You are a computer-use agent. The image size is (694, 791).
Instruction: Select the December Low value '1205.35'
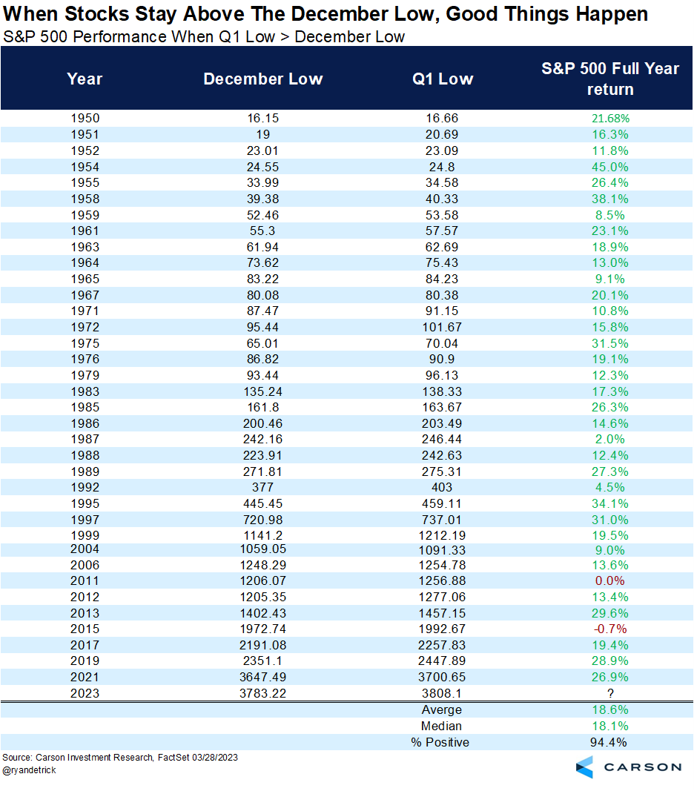tap(263, 597)
